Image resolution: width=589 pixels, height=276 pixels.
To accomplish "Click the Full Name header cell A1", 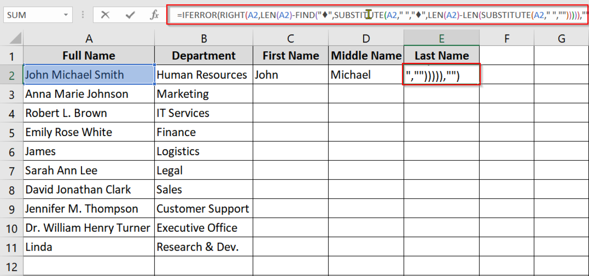I will pos(89,55).
